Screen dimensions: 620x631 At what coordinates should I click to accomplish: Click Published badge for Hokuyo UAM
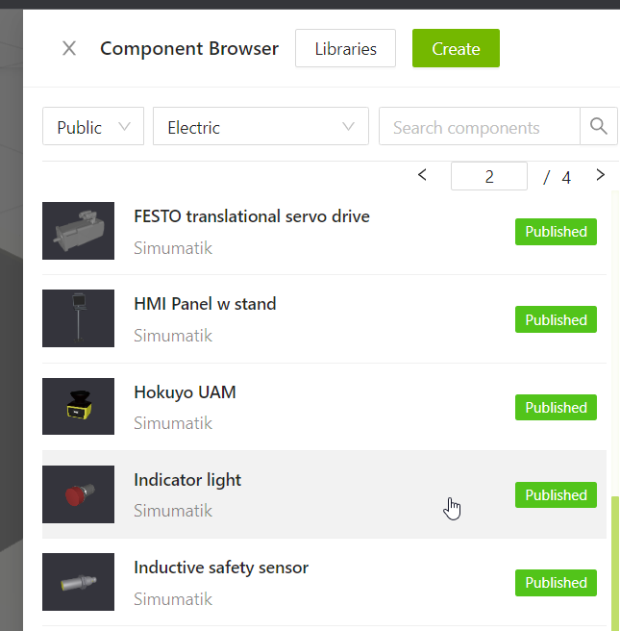coord(556,407)
